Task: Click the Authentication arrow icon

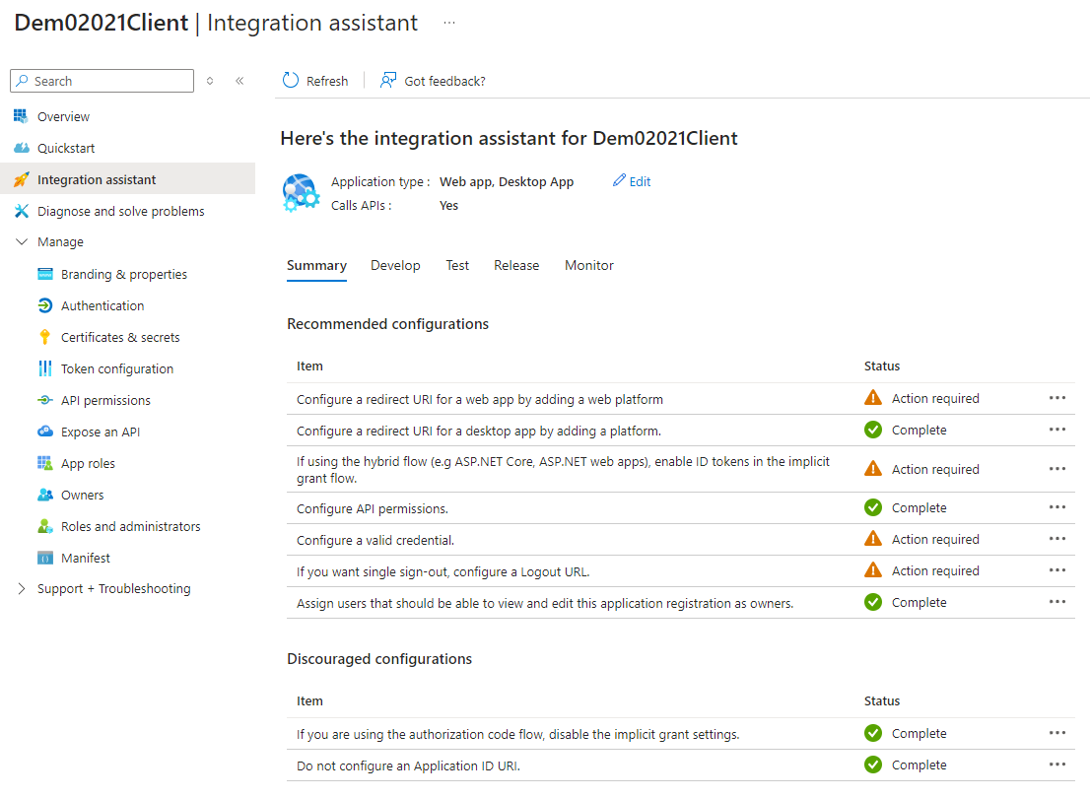Action: point(45,305)
